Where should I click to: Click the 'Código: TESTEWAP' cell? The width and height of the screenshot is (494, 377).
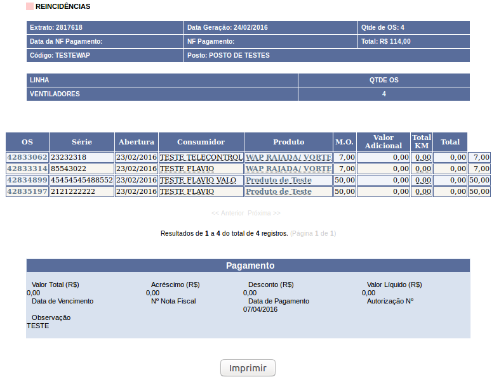point(105,55)
